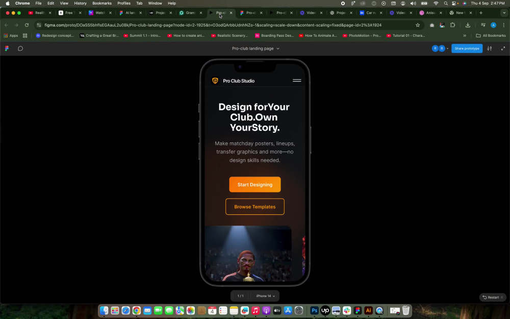Launch Safari from the Dock
The height and width of the screenshot is (319, 510).
coord(125,310)
